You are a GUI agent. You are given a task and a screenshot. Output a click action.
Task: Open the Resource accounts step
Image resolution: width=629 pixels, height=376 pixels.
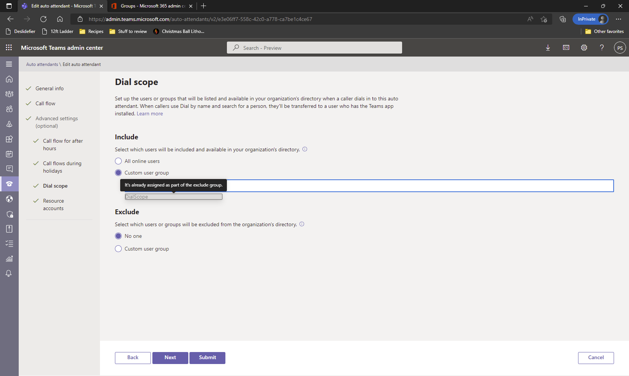coord(53,204)
